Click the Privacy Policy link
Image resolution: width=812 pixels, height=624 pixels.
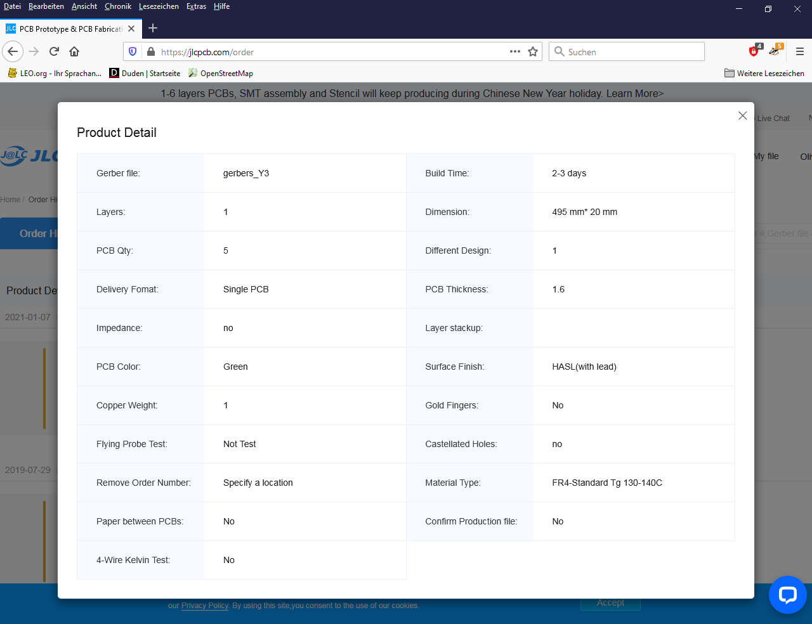(x=204, y=606)
